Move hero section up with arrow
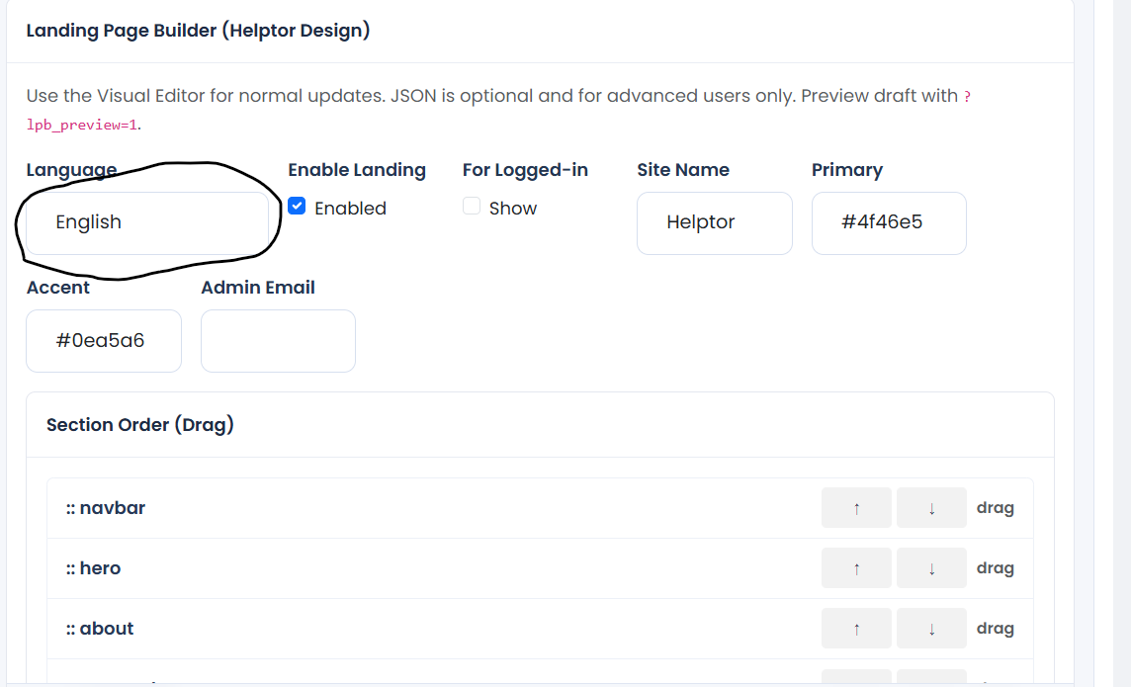 [856, 568]
